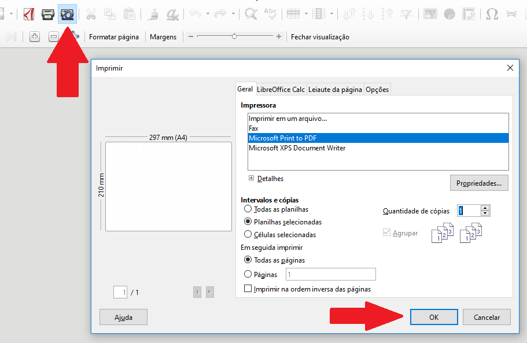This screenshot has width=527, height=343.
Task: Click the Sort Ascending icon
Action: (x=368, y=14)
